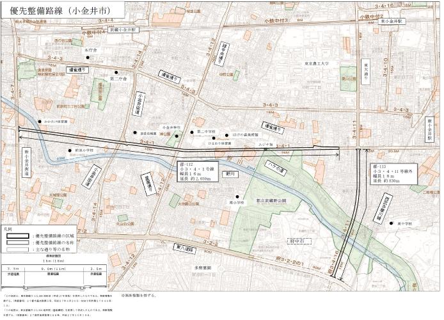Click the 東中学校 dot marker

coord(390,223)
